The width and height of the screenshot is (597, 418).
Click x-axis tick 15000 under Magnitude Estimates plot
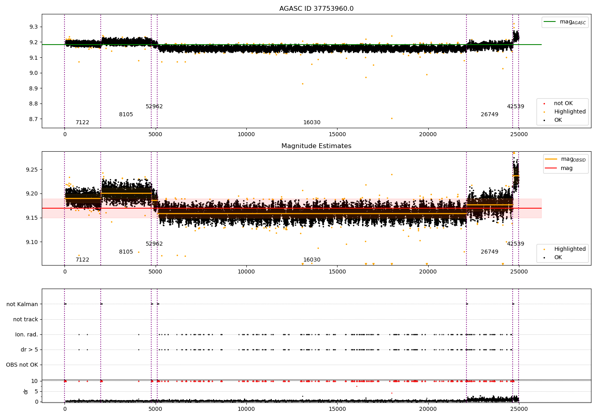click(337, 272)
